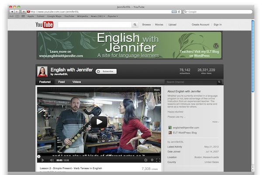The height and width of the screenshot is (175, 262).
Task: Open Popular bookmarks dropdown
Action: [113, 16]
